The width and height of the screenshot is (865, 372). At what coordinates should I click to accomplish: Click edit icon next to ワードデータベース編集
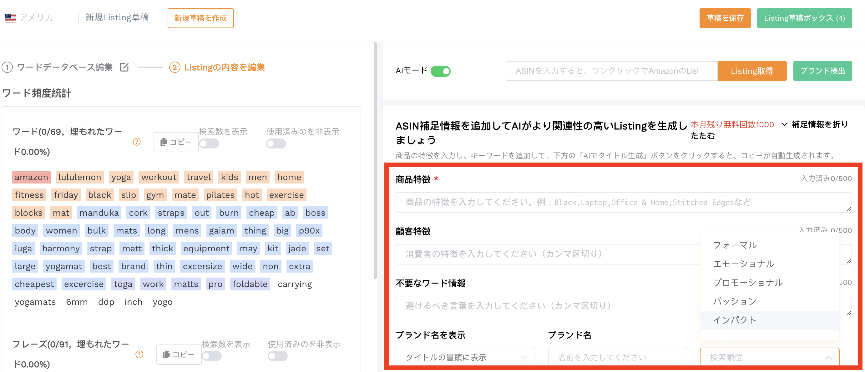124,67
